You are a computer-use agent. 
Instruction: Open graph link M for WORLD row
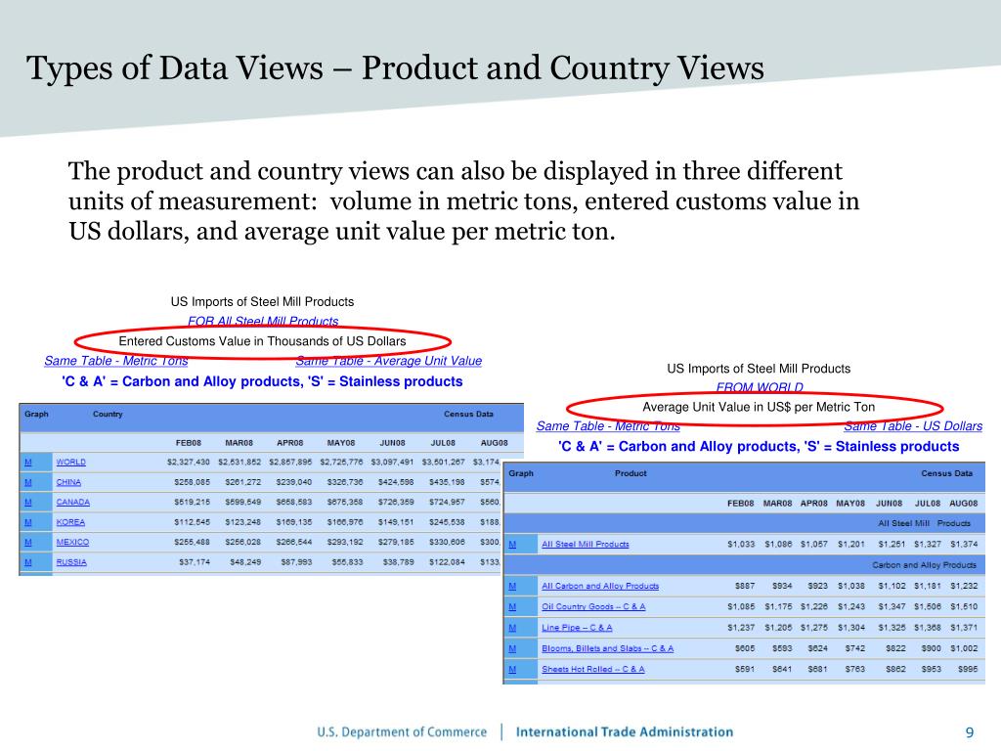pos(28,462)
